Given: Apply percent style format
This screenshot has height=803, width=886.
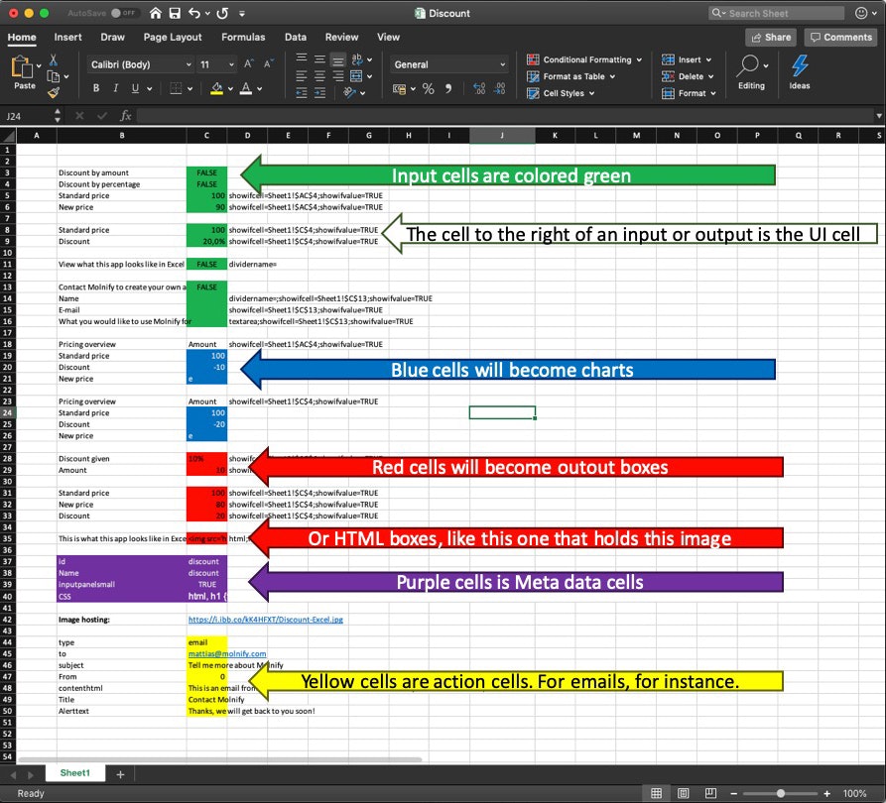Looking at the screenshot, I should click(x=429, y=88).
